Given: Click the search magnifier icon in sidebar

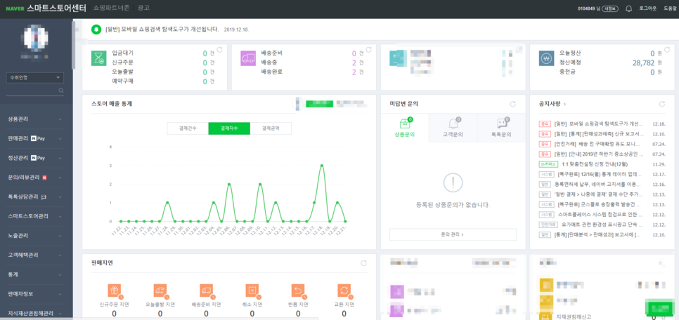Looking at the screenshot, I should [x=61, y=91].
